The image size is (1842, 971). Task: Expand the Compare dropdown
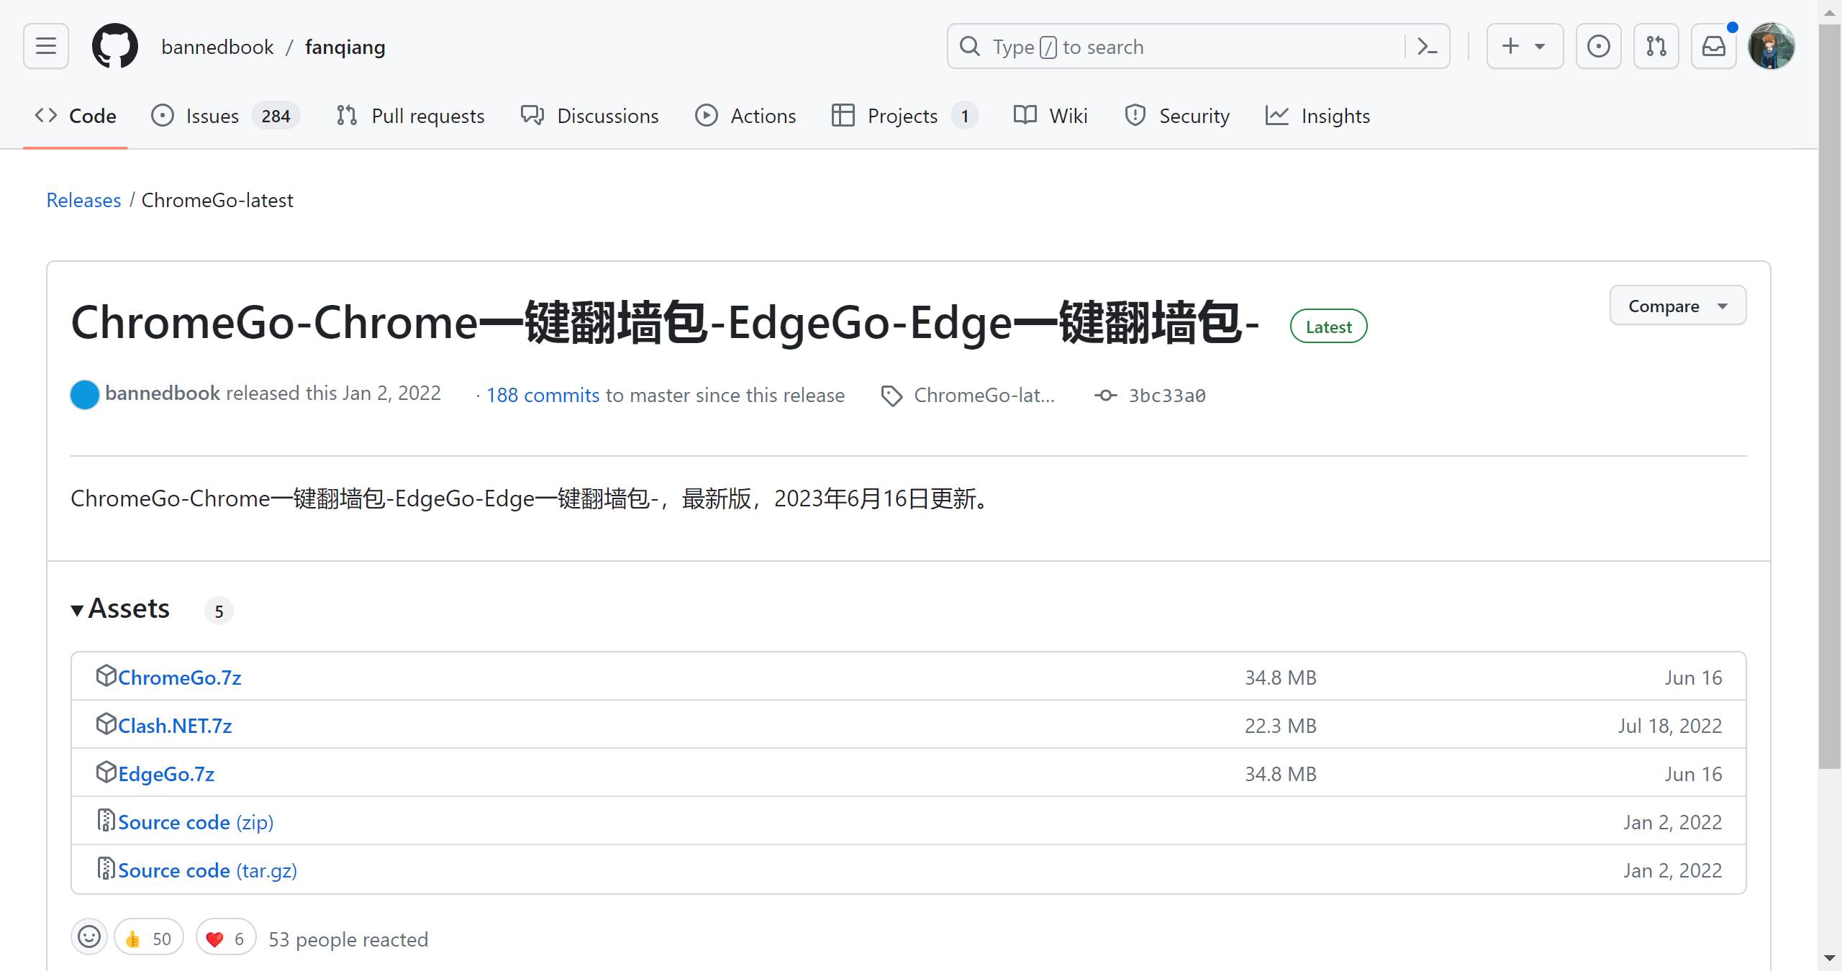point(1677,306)
